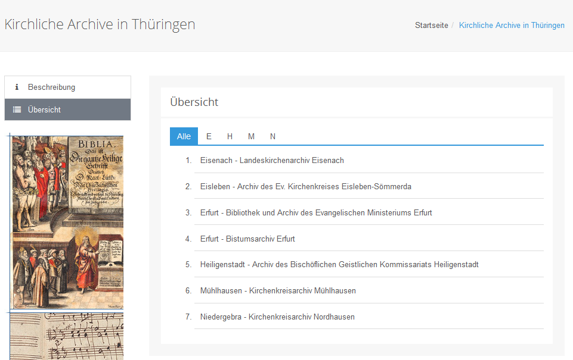Filter list by letter E tab
The width and height of the screenshot is (573, 360).
[209, 136]
